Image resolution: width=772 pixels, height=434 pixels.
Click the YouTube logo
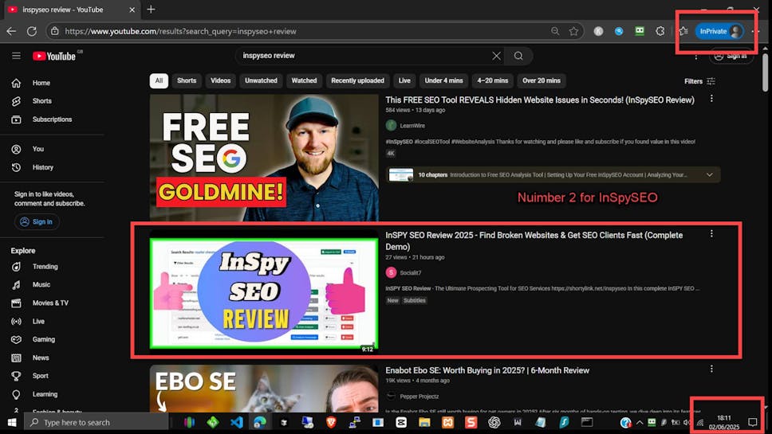(x=54, y=56)
